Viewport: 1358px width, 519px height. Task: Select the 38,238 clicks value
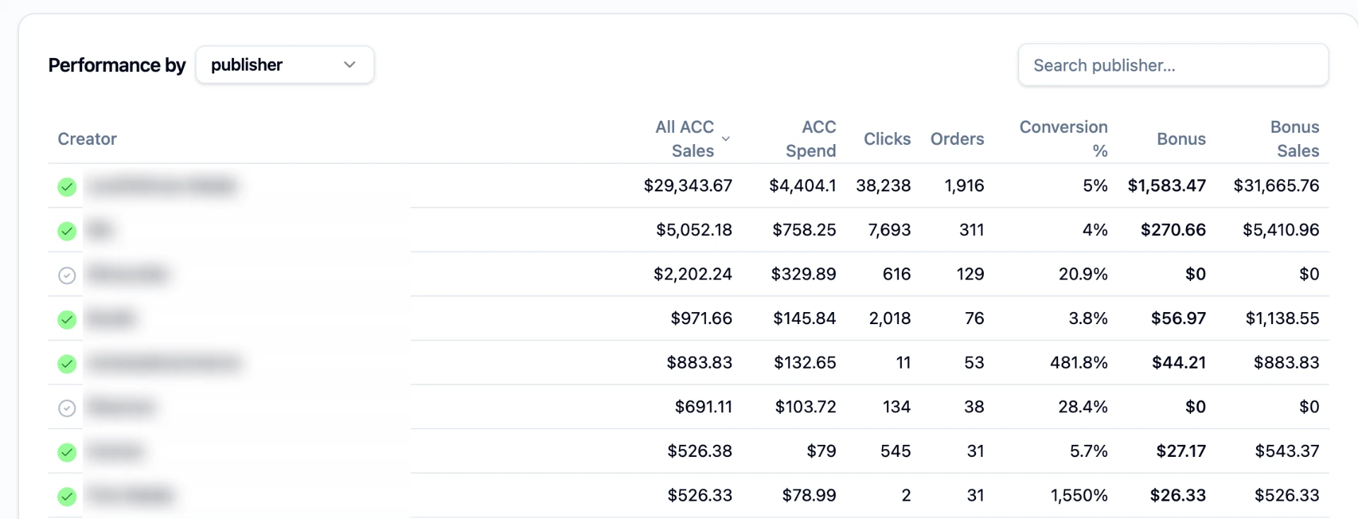point(883,186)
